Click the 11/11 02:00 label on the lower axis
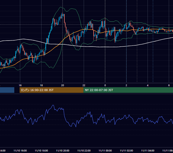 126,150
